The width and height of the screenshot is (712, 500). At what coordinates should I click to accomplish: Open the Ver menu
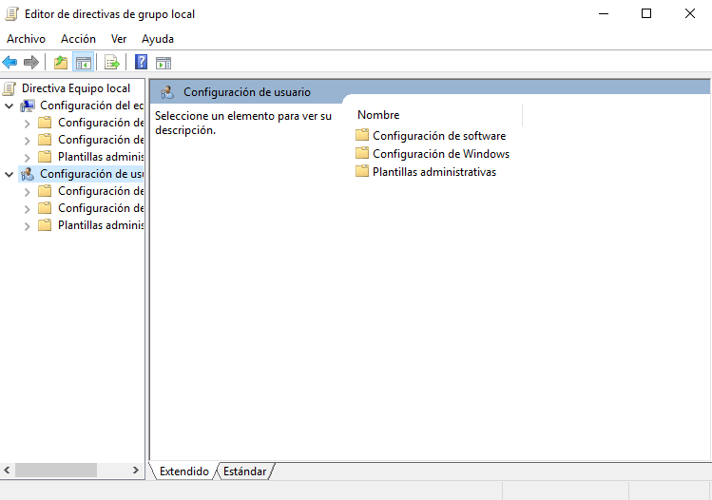[x=119, y=39]
